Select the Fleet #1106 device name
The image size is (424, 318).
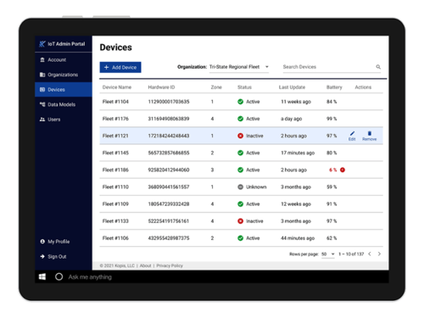pyautogui.click(x=115, y=238)
